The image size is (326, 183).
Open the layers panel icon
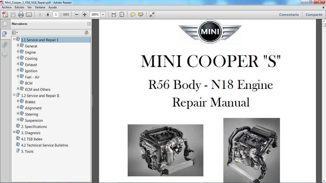point(4,55)
